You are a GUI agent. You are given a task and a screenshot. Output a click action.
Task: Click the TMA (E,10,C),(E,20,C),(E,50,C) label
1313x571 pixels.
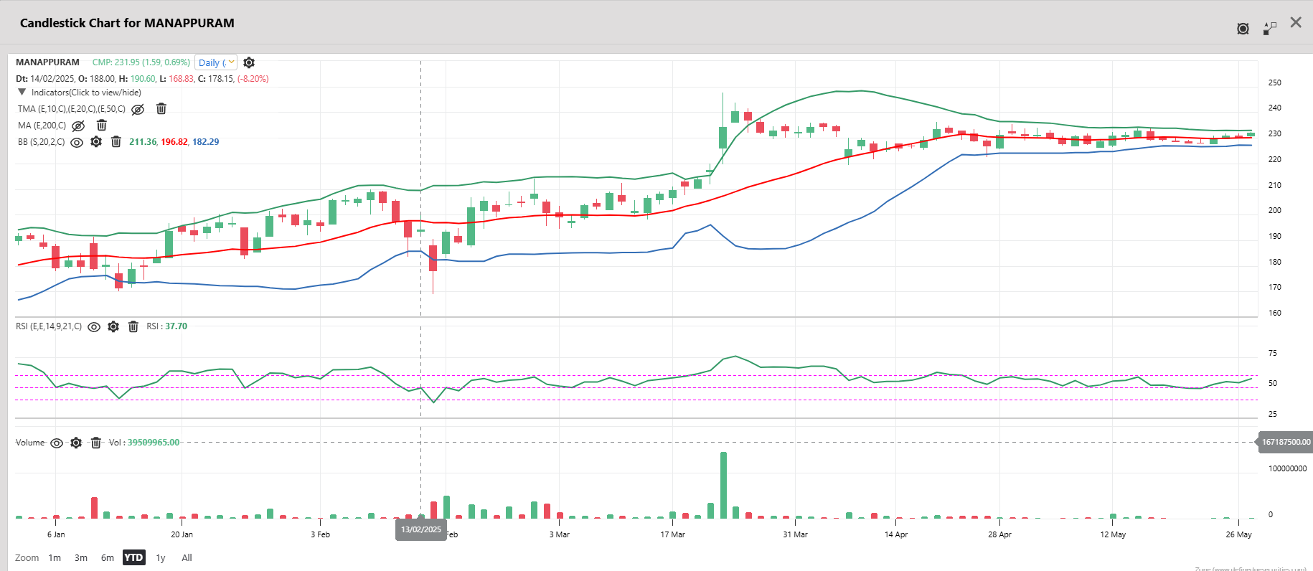click(72, 109)
